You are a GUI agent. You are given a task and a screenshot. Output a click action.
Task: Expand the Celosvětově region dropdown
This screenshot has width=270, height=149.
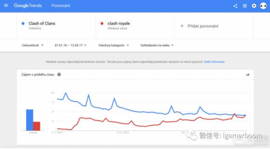pos(33,45)
